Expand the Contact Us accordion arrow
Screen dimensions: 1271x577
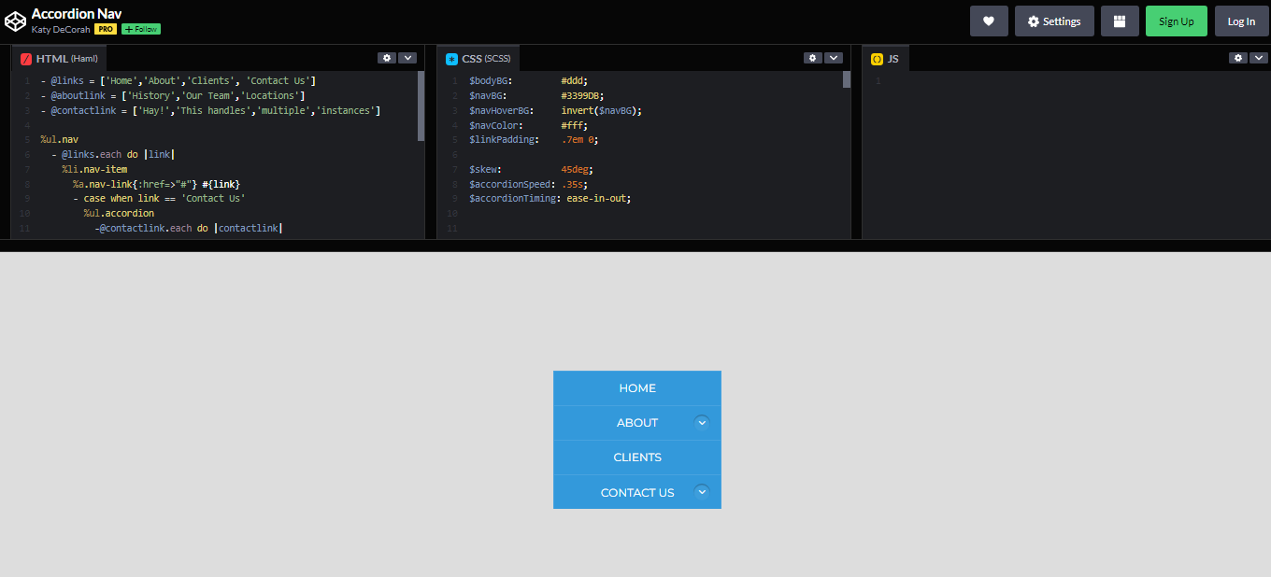(702, 491)
